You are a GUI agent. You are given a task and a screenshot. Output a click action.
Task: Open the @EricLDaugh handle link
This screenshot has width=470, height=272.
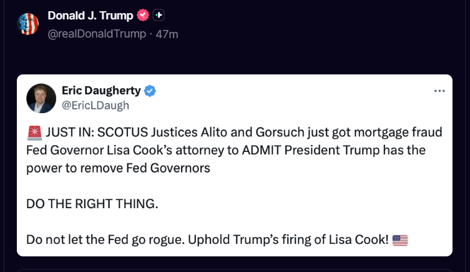pos(95,105)
